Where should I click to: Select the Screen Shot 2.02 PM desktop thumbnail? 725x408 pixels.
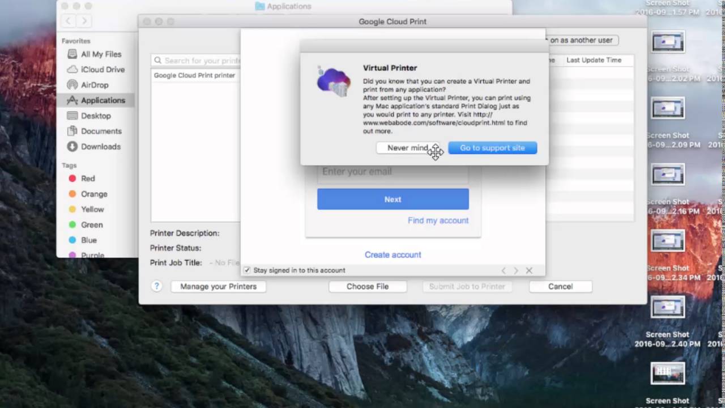tap(668, 42)
